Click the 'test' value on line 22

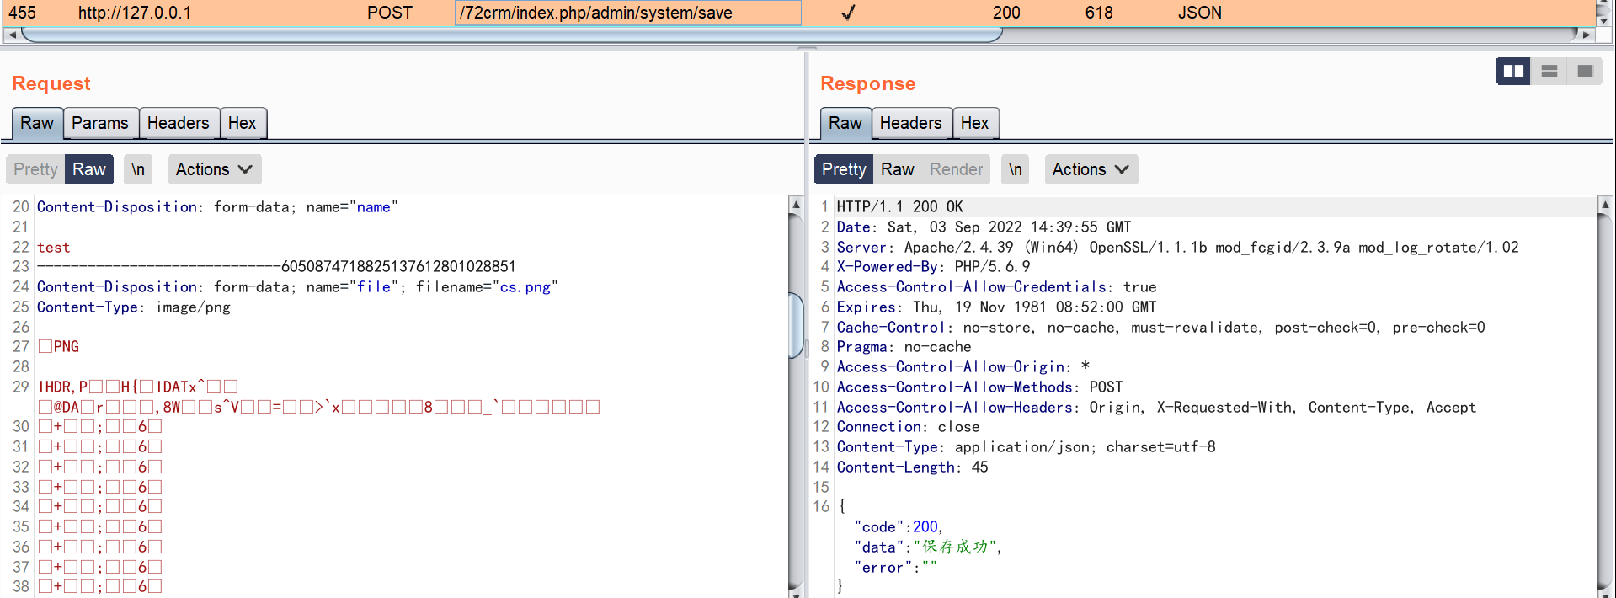[54, 247]
